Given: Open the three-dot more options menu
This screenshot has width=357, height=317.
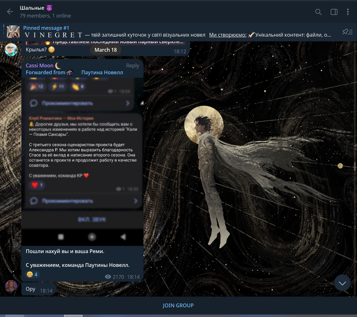Looking at the screenshot, I should 348,12.
